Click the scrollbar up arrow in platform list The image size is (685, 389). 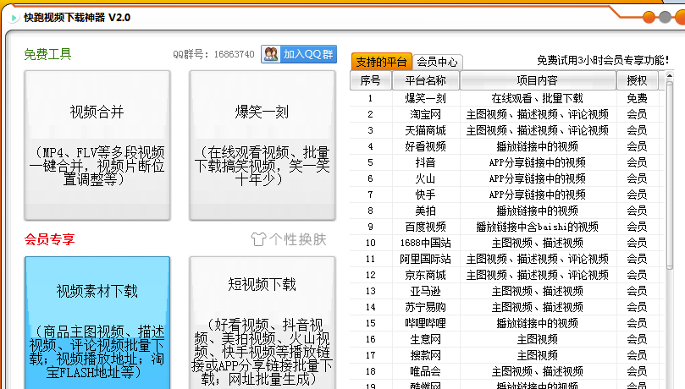click(669, 76)
